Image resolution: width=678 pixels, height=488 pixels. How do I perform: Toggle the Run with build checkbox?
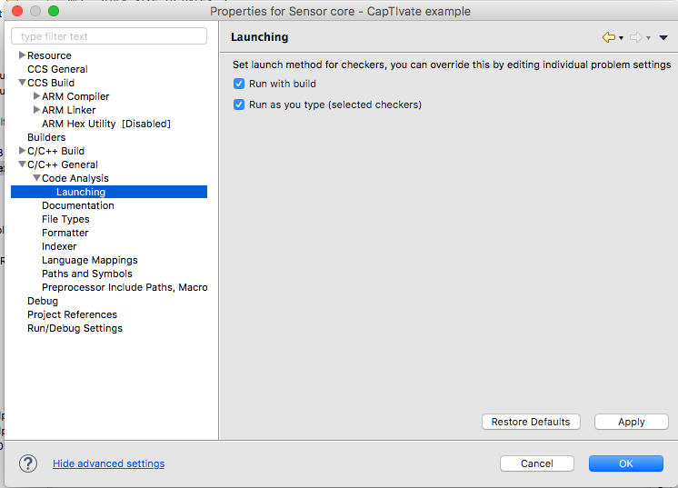point(239,84)
